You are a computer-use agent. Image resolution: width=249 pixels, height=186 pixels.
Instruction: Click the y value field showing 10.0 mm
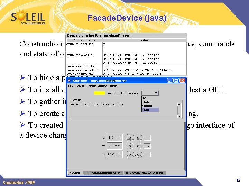click(115, 154)
